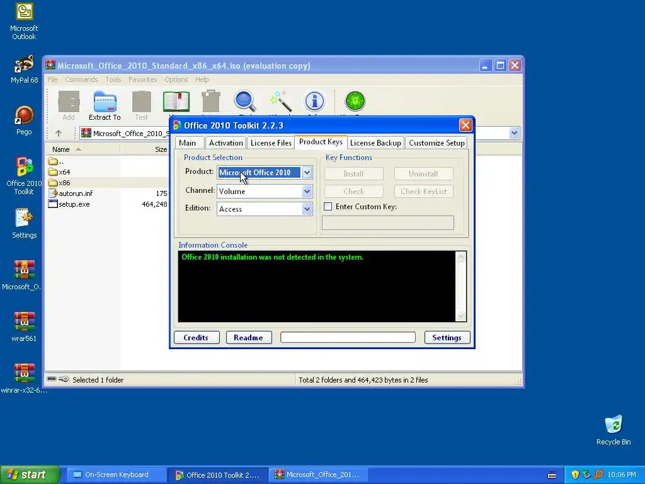
Task: Click the Check KeyList button
Action: 423,192
